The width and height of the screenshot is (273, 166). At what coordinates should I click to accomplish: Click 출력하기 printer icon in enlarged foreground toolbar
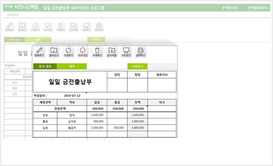coord(141,52)
